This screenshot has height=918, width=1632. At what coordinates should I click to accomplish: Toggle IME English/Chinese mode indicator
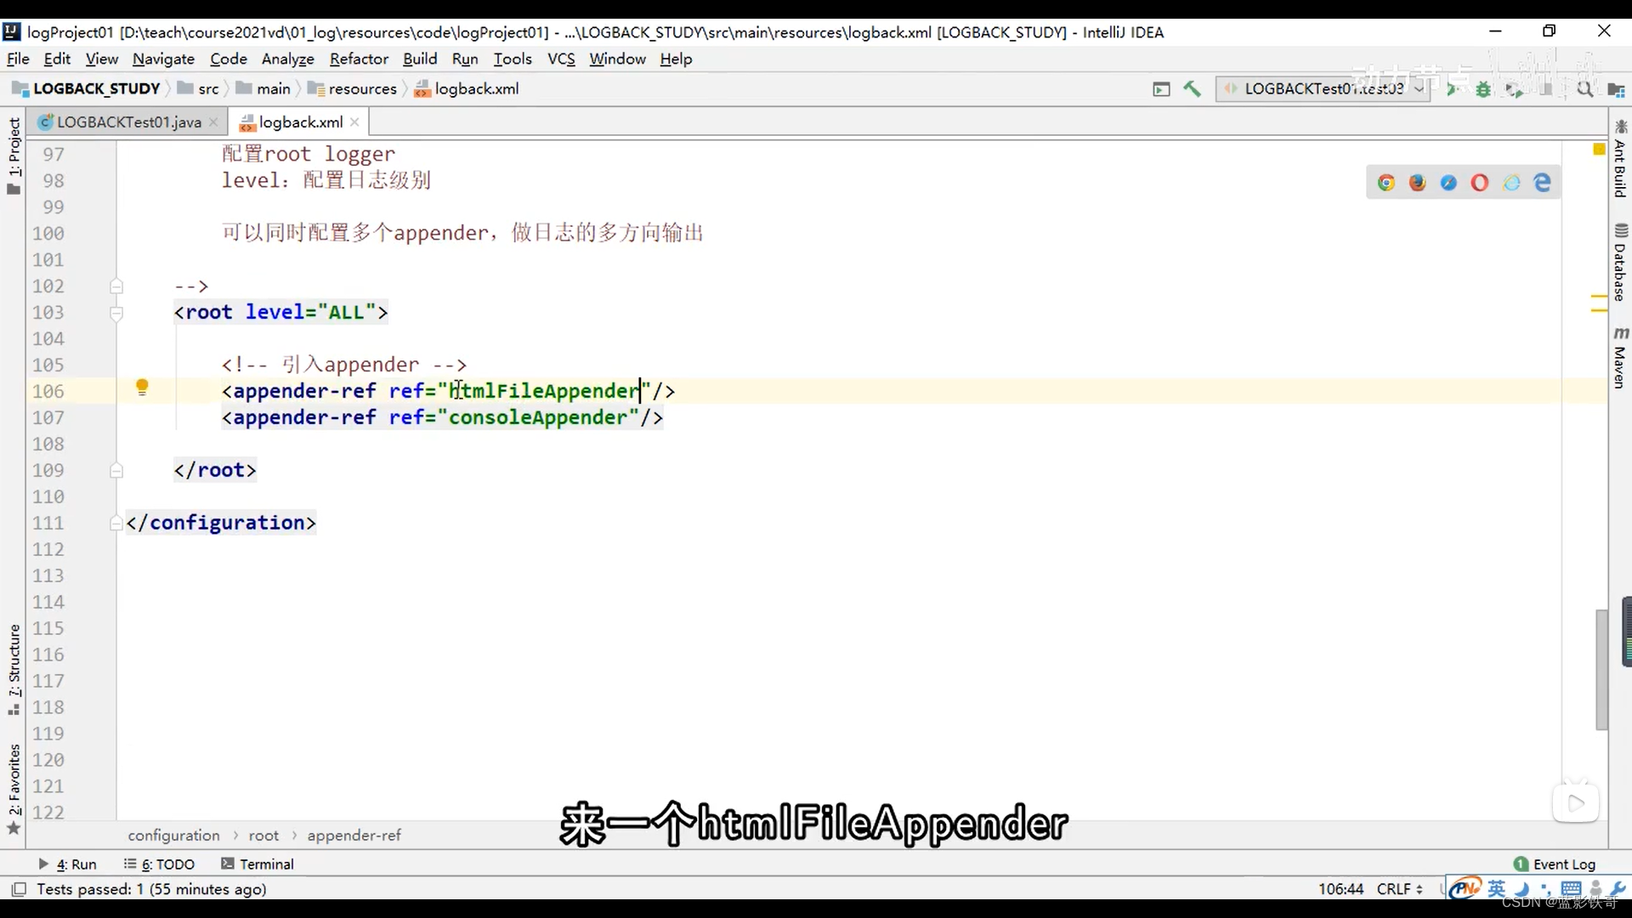[1497, 888]
